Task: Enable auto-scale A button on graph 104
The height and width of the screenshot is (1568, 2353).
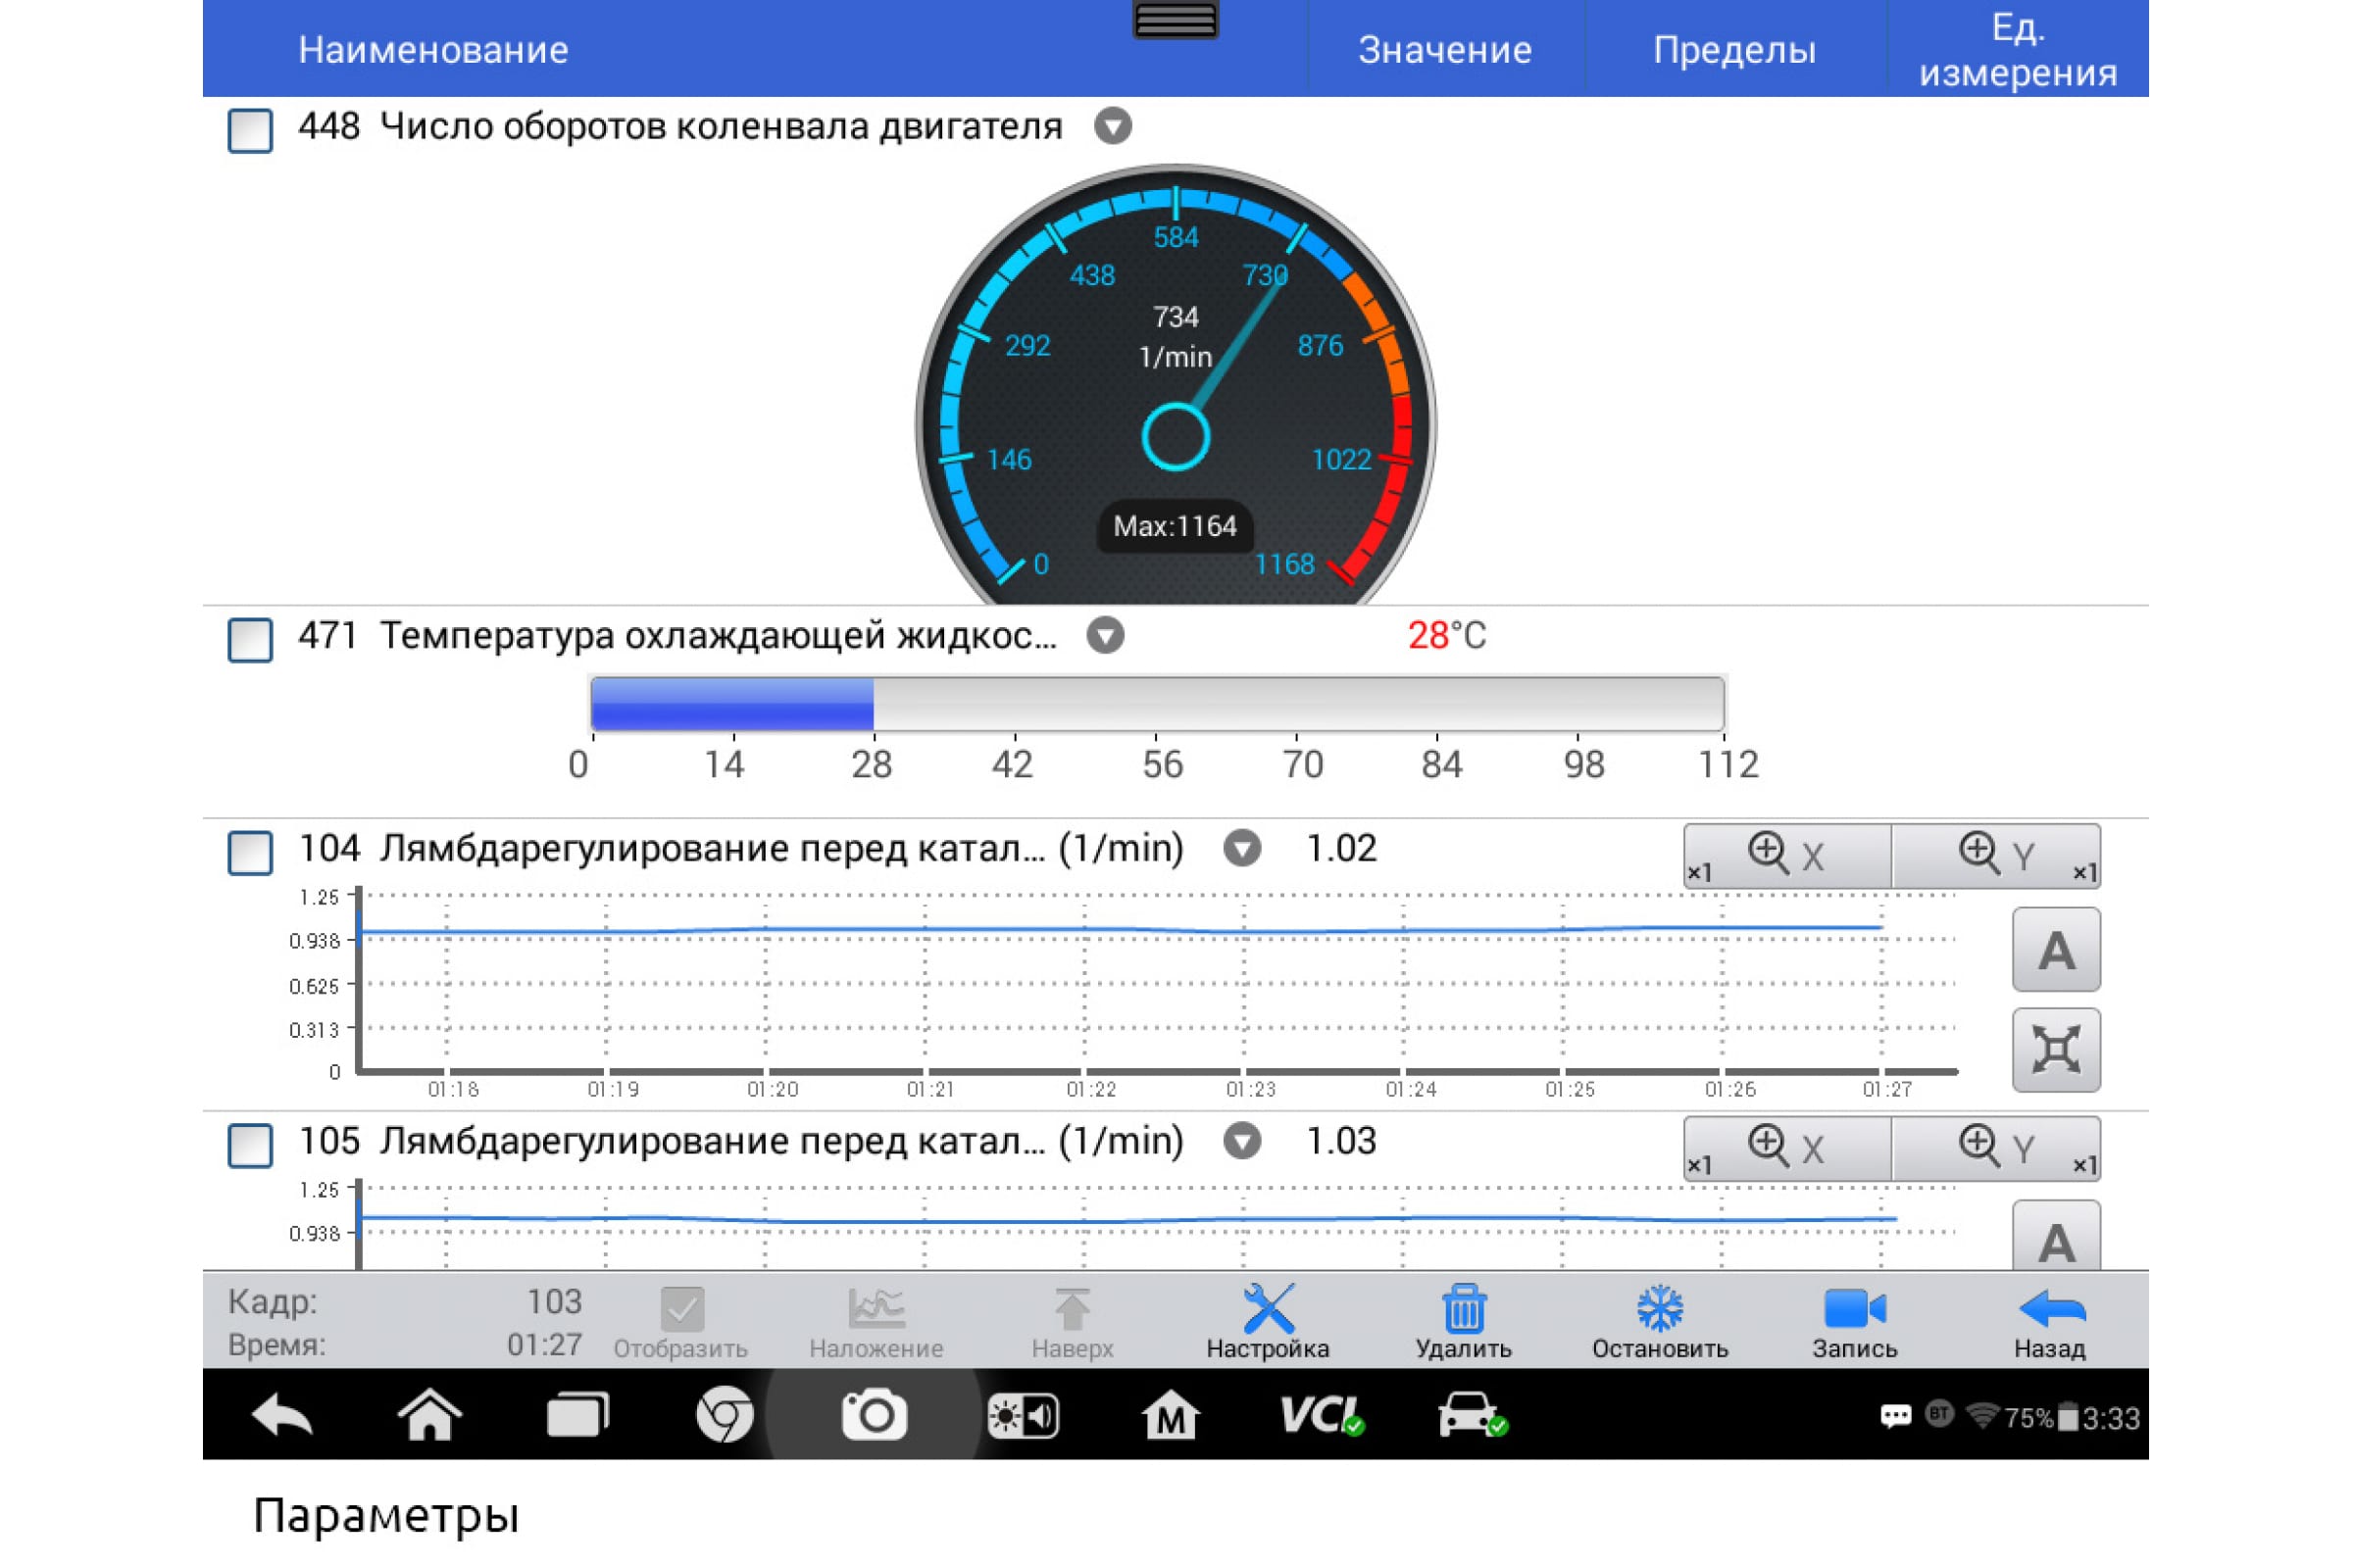Action: tap(2056, 950)
